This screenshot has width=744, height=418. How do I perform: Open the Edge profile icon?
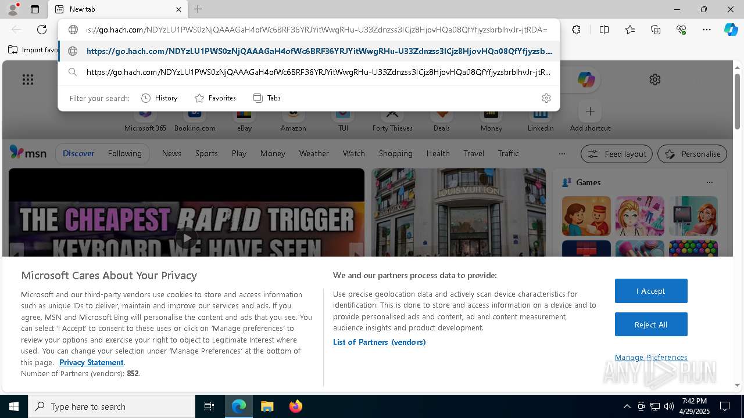[x=12, y=9]
